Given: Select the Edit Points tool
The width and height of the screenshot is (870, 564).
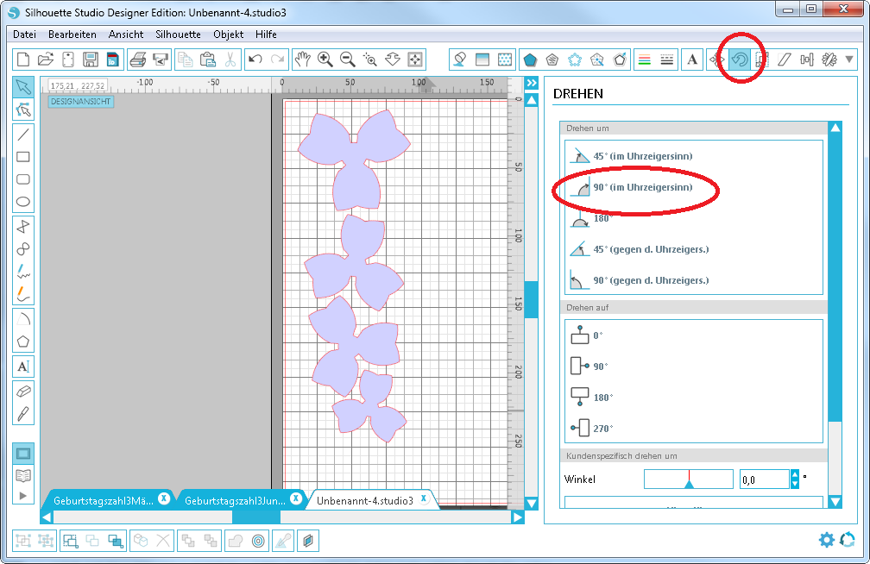Looking at the screenshot, I should coord(23,110).
